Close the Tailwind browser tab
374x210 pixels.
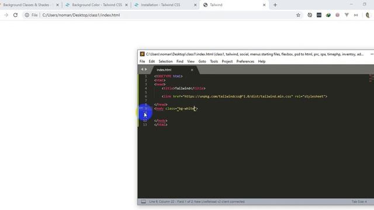tap(264, 5)
